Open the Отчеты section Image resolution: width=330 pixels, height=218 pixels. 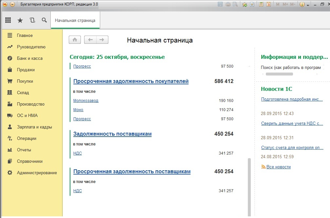pyautogui.click(x=24, y=150)
